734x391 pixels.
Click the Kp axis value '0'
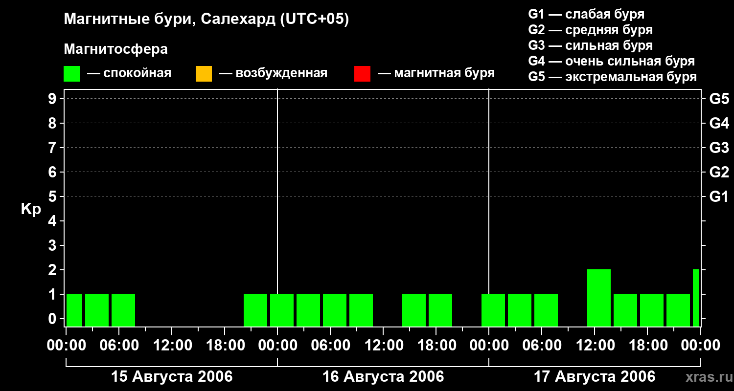click(x=53, y=319)
